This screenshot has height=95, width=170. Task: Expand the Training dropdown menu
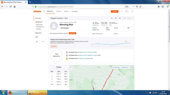tap(59, 11)
